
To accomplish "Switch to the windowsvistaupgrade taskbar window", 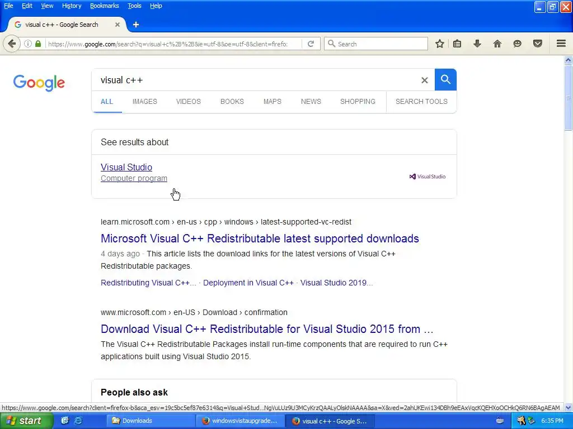I will (239, 421).
